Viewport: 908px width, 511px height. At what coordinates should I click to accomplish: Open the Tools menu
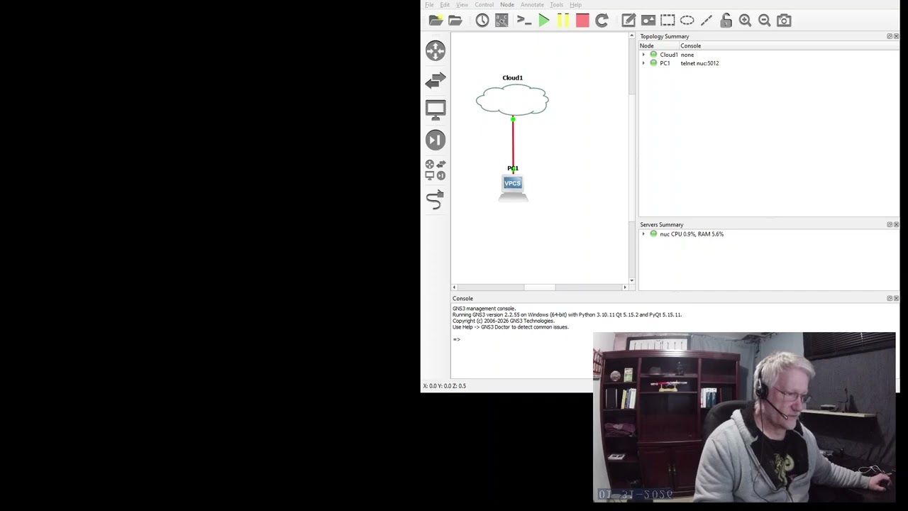pyautogui.click(x=556, y=5)
